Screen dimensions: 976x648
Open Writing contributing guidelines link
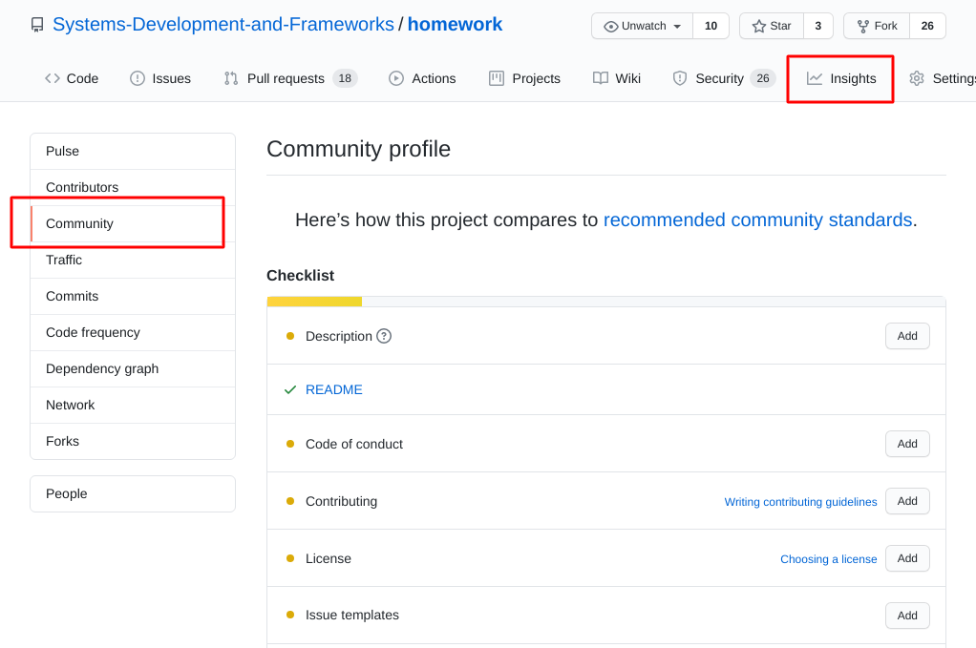point(800,502)
